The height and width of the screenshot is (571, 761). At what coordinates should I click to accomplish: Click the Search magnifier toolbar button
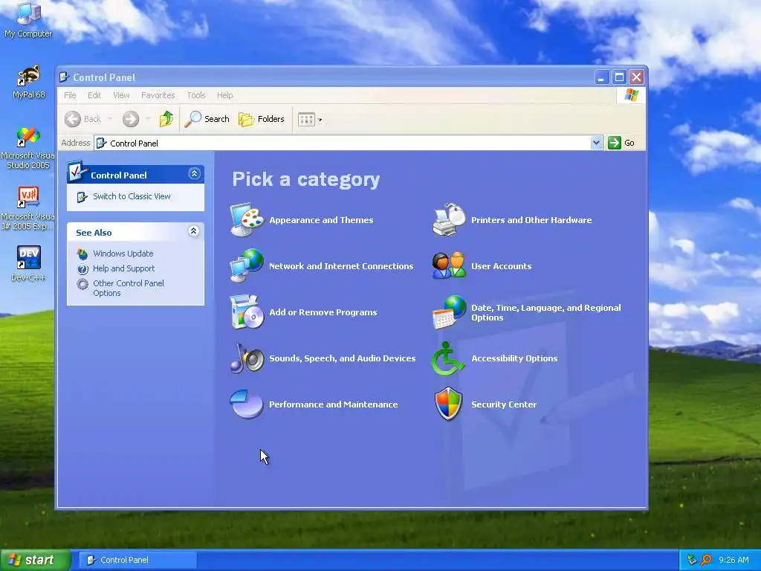pyautogui.click(x=207, y=119)
